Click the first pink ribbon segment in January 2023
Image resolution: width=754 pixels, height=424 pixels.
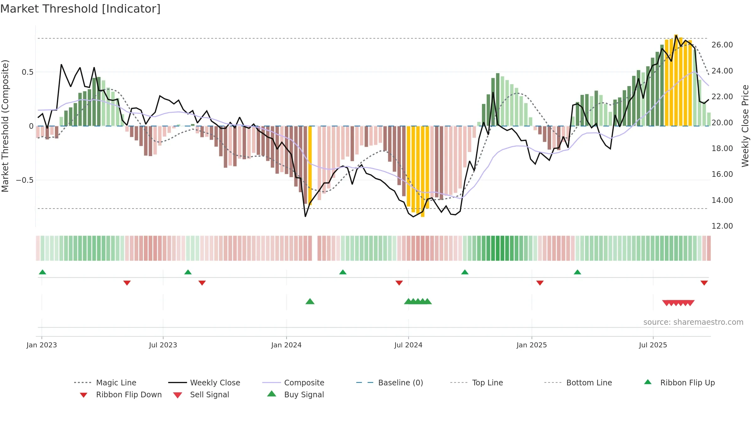point(38,248)
